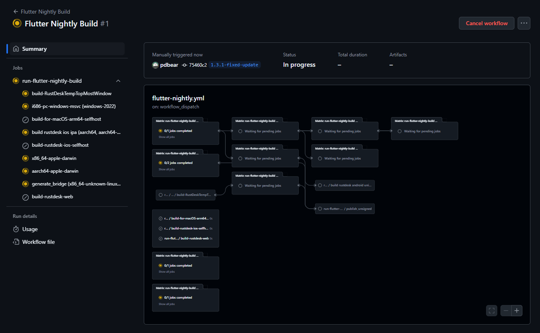Image resolution: width=540 pixels, height=333 pixels.
Task: Click in-progress icon beside generate_bridge job
Action: pyautogui.click(x=25, y=184)
